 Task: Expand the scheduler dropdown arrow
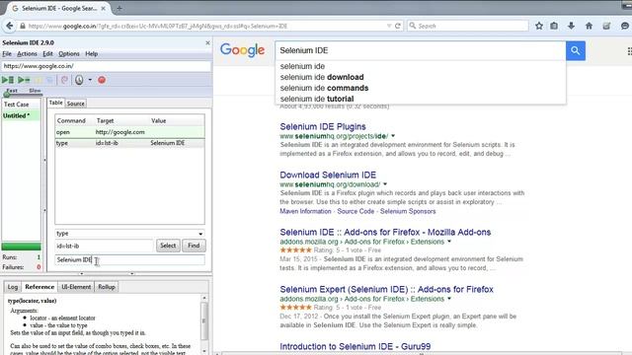pos(90,80)
